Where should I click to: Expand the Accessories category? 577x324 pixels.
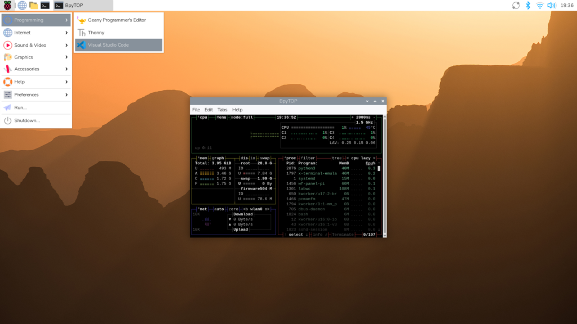[36, 69]
